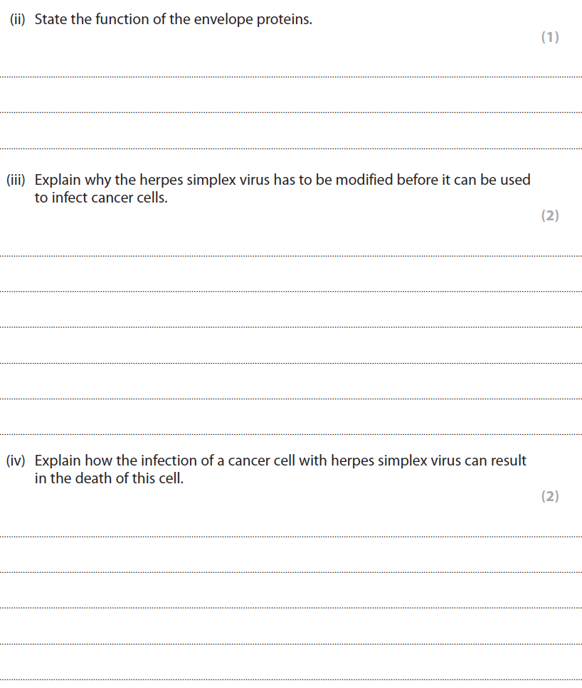Viewport: 582px width, 688px height.
Task: Click the second answer line under question (iv)
Action: [291, 571]
